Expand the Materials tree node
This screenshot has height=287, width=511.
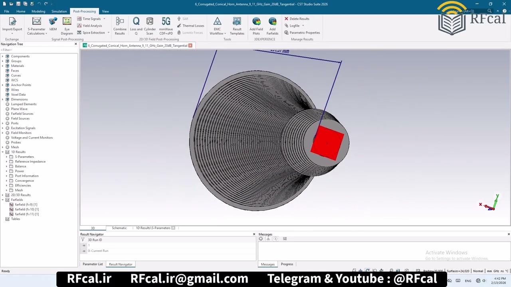(x=3, y=66)
